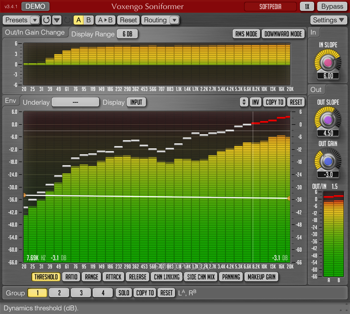The image size is (350, 314).
Task: Select the ATTACK parameter tab
Action: point(113,277)
